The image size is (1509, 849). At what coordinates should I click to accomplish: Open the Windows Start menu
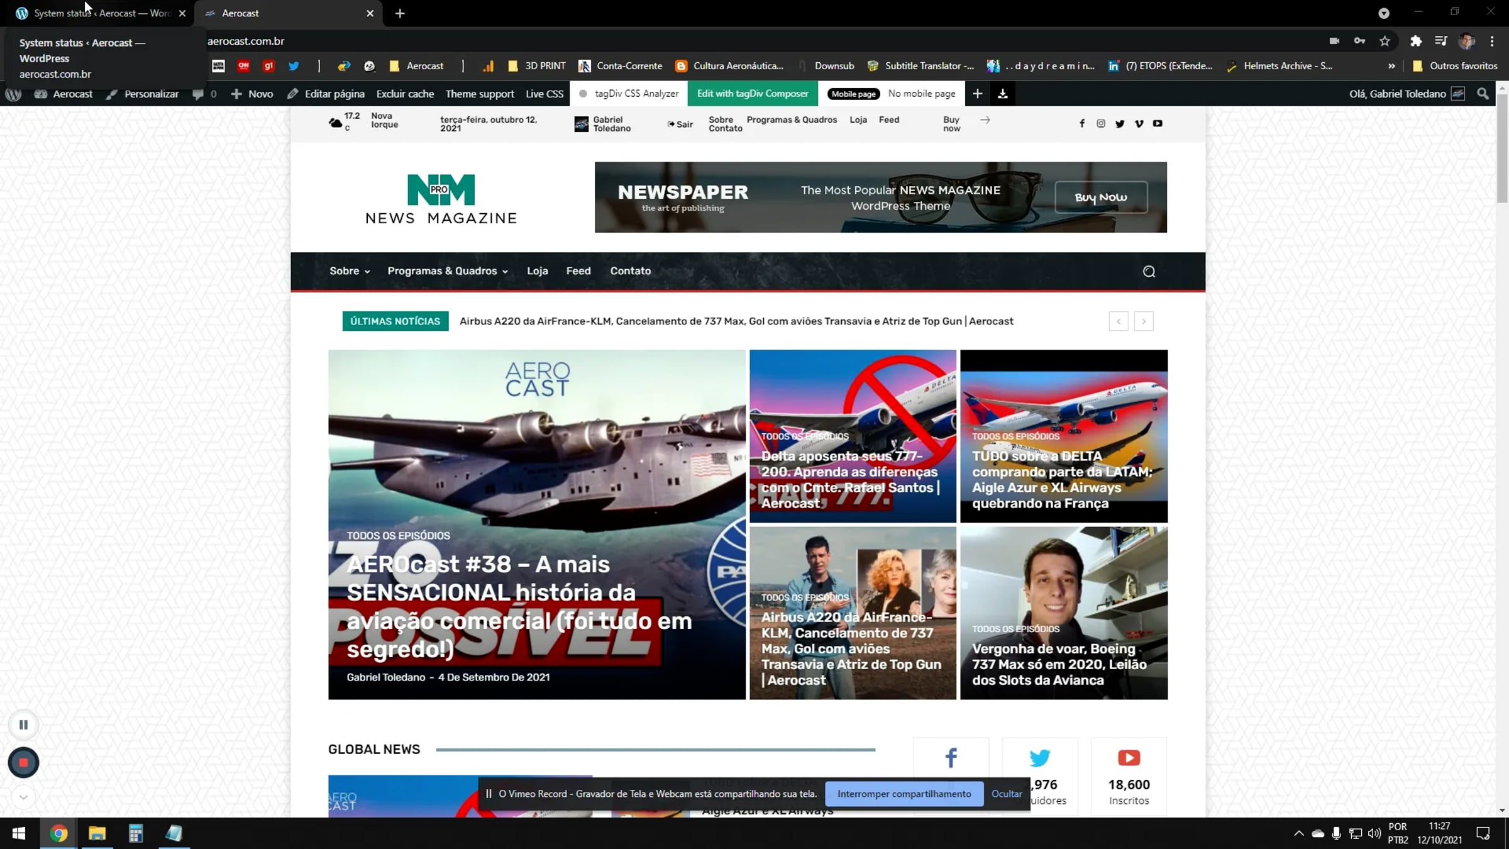point(19,833)
